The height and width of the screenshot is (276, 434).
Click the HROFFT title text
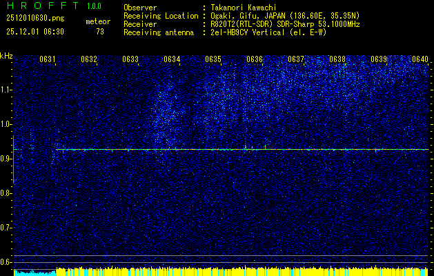[x=43, y=6]
